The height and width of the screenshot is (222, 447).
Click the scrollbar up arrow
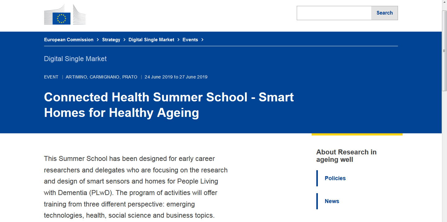tap(444, 2)
